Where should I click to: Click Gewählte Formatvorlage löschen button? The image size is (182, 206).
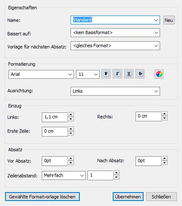point(42,197)
